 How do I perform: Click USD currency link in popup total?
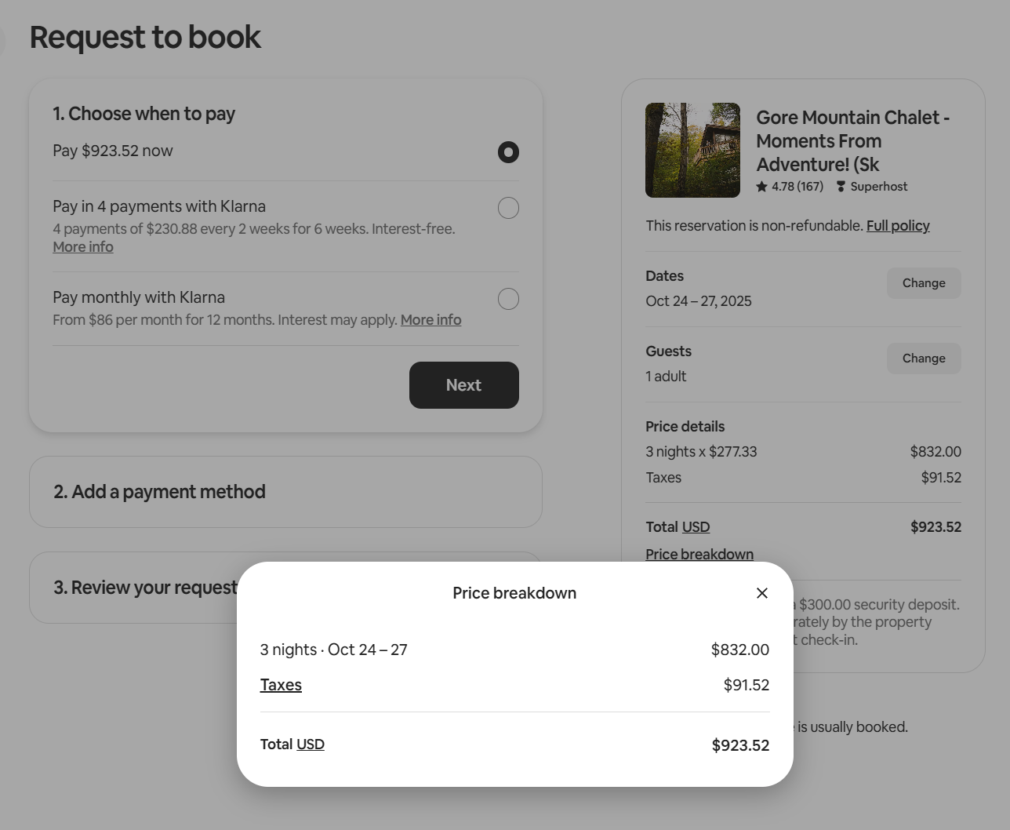tap(311, 744)
